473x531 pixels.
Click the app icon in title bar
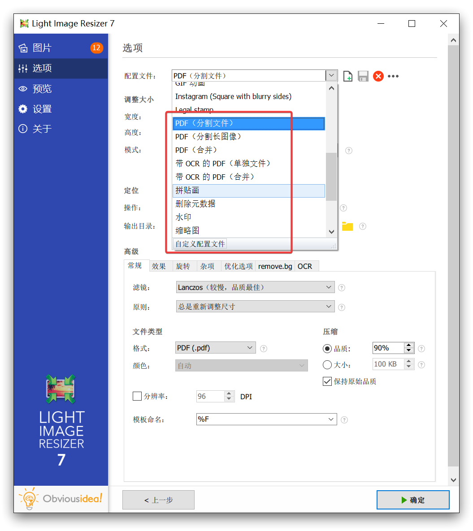[x=24, y=23]
